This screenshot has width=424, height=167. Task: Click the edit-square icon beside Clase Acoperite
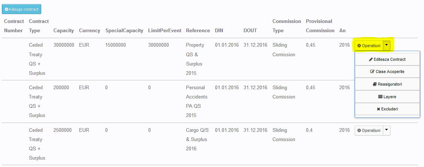[372, 72]
